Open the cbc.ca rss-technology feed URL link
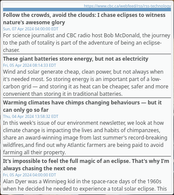Image resolution: width=174 pixels, height=195 pixels. [127, 6]
